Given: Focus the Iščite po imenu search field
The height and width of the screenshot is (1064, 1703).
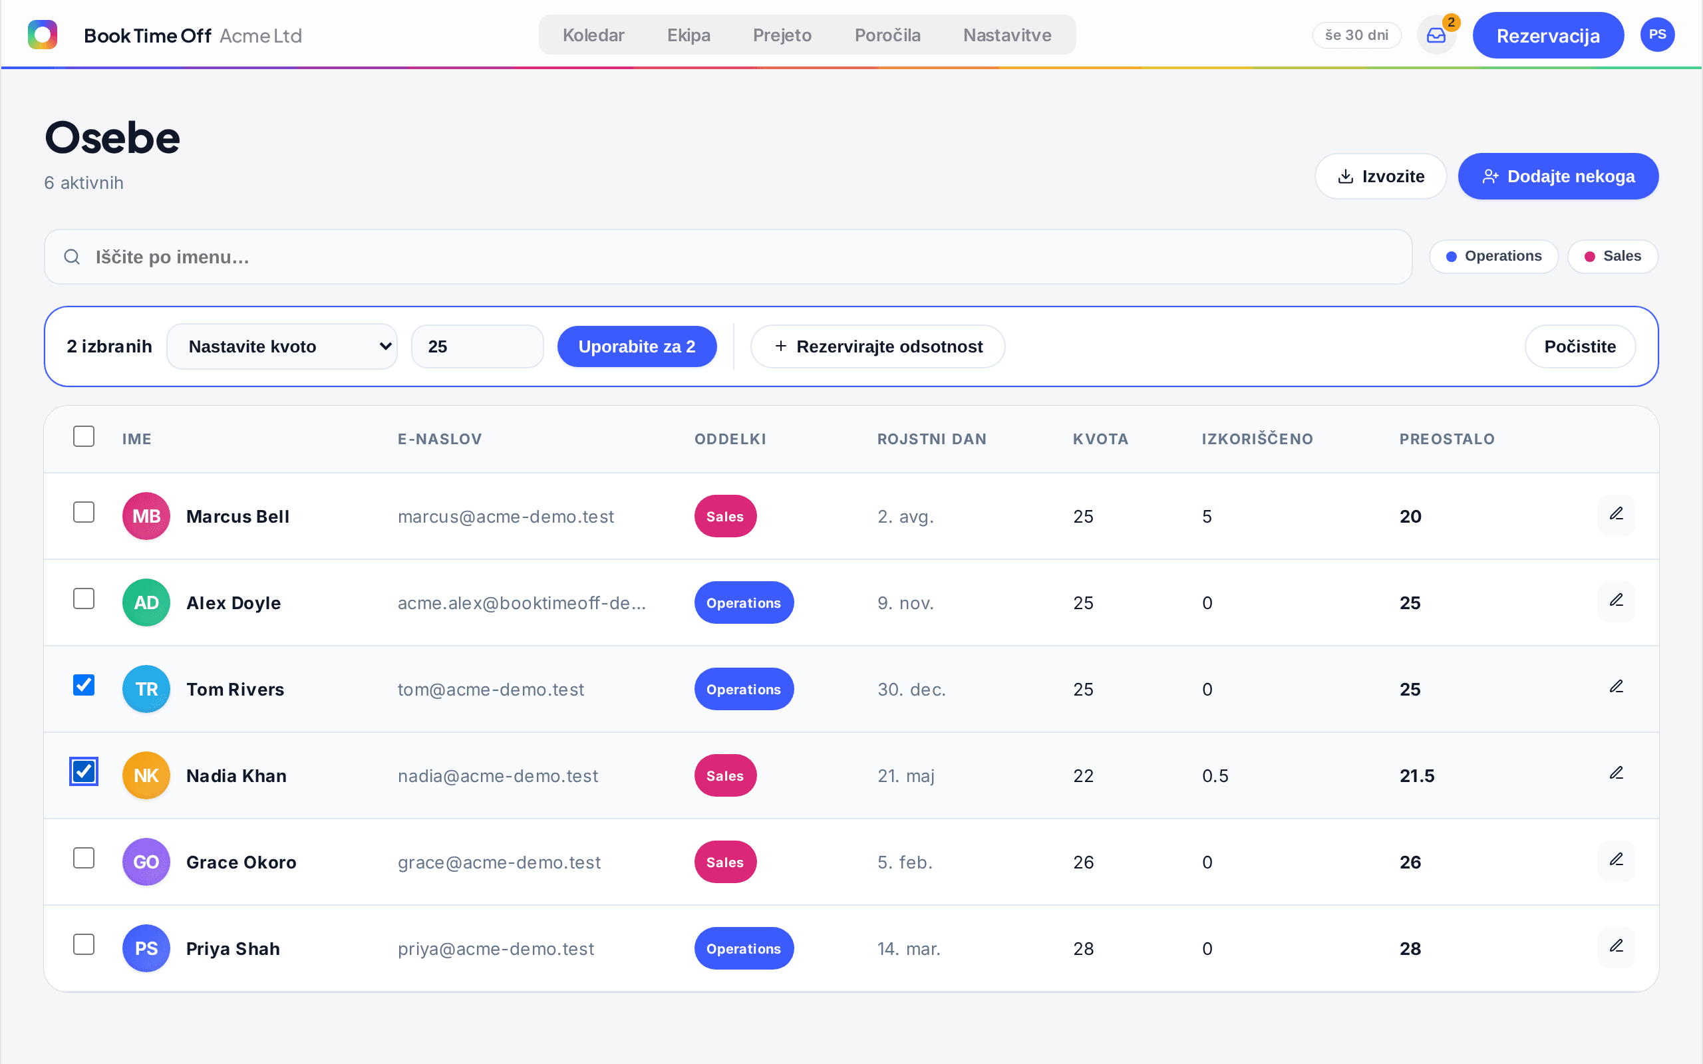Looking at the screenshot, I should click(x=728, y=257).
